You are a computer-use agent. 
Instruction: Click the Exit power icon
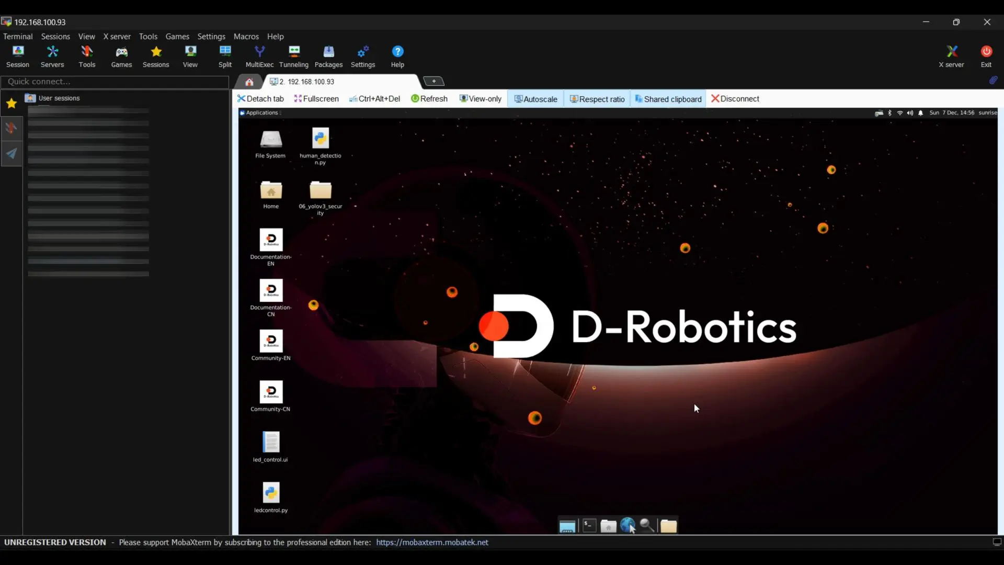(986, 56)
